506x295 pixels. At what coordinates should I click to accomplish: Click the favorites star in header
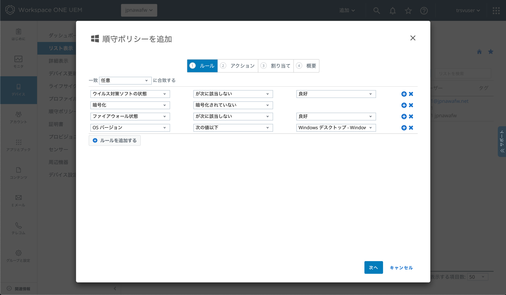click(x=408, y=11)
